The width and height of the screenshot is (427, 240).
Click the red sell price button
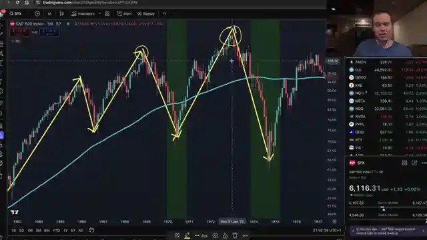tap(19, 32)
